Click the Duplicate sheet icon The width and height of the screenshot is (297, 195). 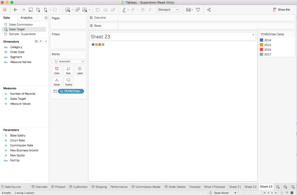click(77, 10)
